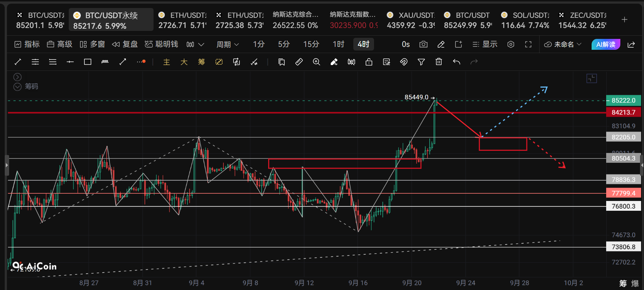644x290 pixels.
Task: Switch to the first BTC/USDT 85201.1 tab
Action: 40,20
